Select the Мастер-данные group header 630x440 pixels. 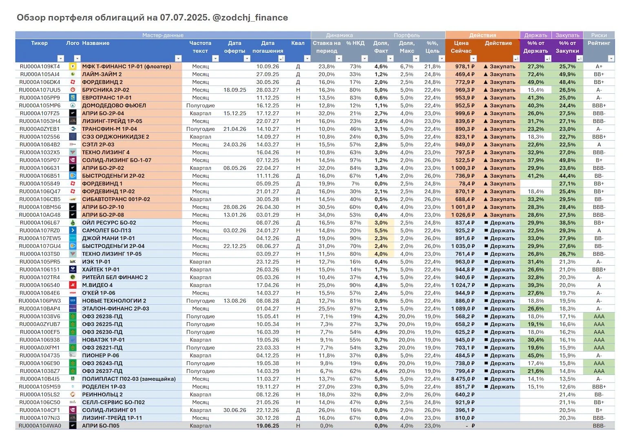coord(163,35)
